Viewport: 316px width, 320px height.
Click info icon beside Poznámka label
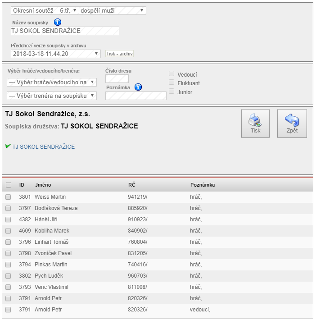[138, 87]
